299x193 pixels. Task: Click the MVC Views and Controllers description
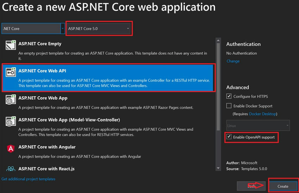tap(106, 132)
